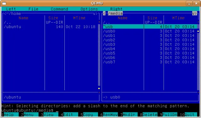Screen dimensions: 201x118
Task: Select the /usb5 directory
Action: tap(150, 53)
